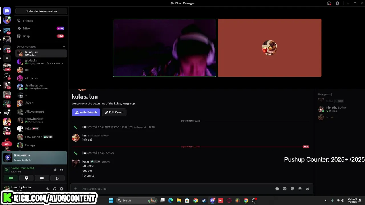This screenshot has width=365, height=205.
Task: Open FL Studio from taskbar
Action: (x=237, y=200)
